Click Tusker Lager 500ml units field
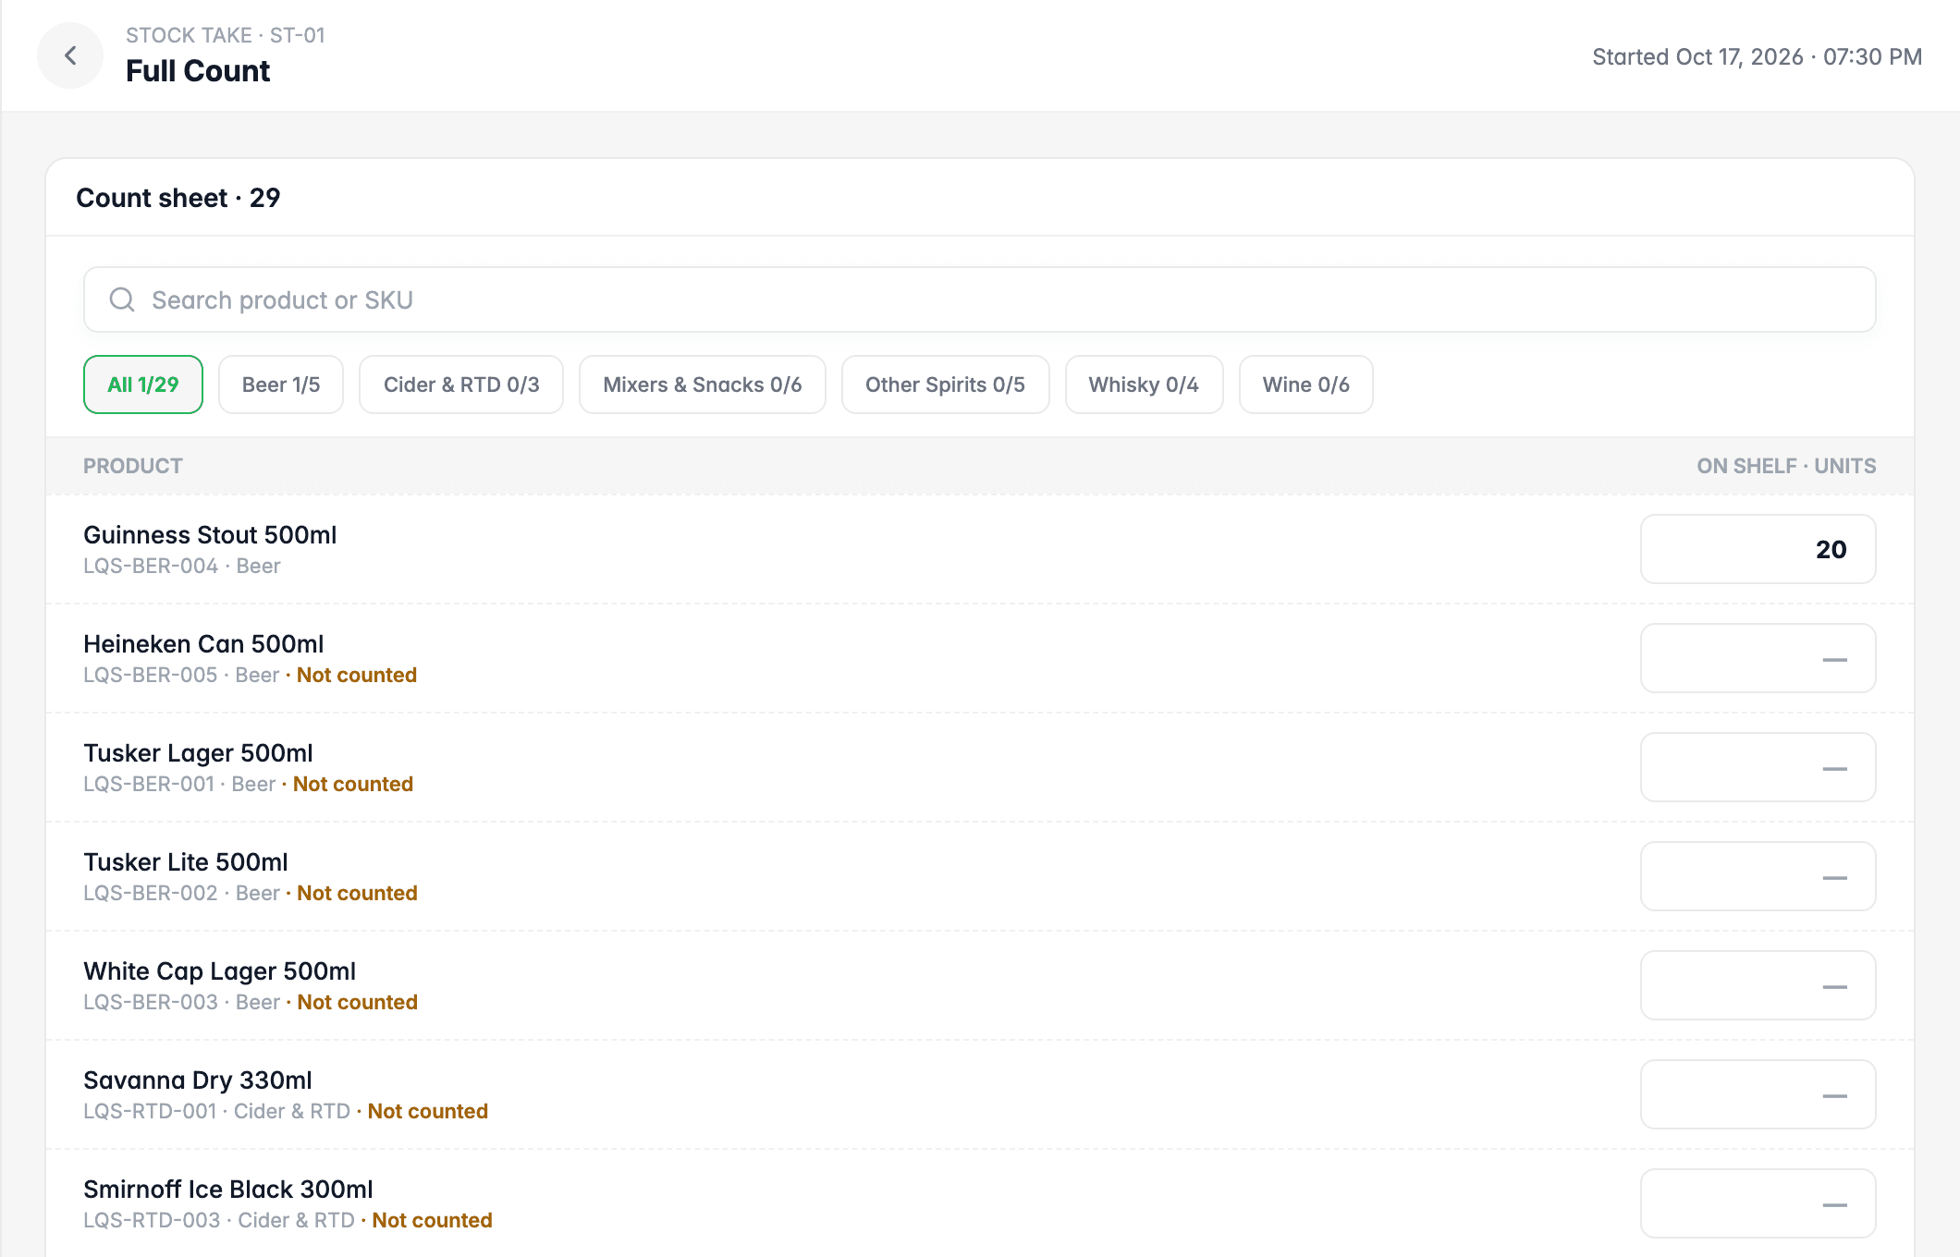This screenshot has height=1257, width=1960. 1758,767
